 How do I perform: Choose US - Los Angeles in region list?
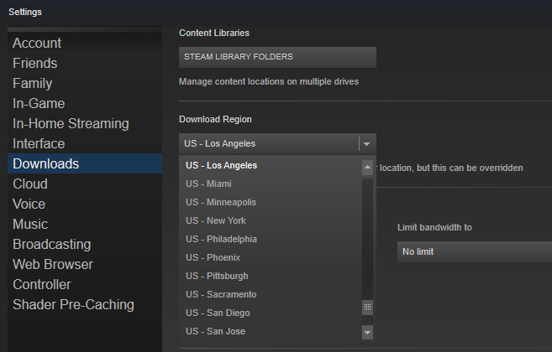pos(271,165)
